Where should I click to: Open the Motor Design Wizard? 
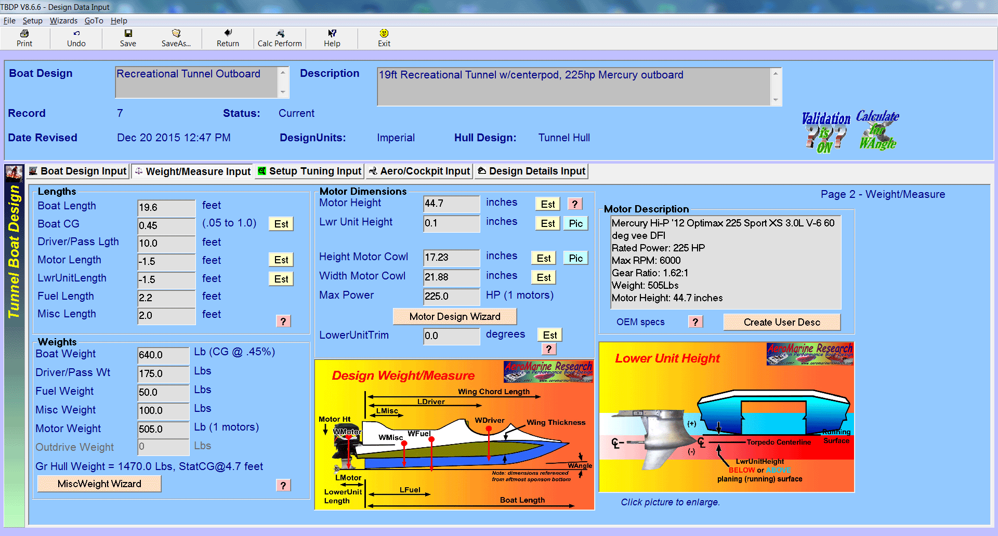pos(455,316)
